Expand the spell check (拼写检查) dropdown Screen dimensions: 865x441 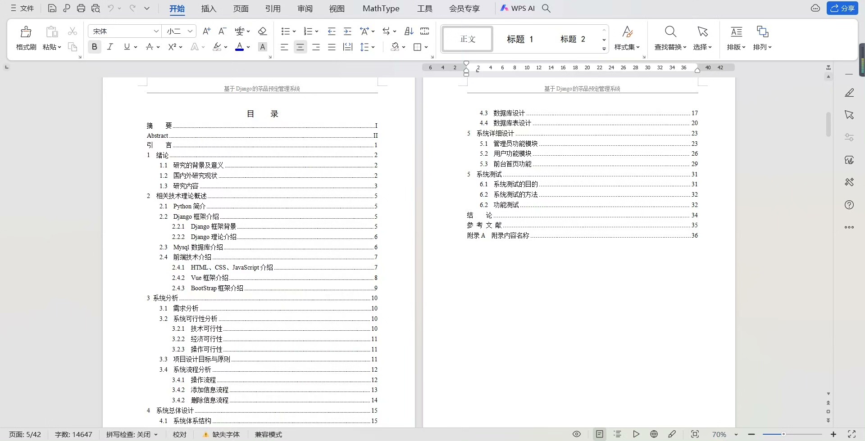click(x=156, y=434)
